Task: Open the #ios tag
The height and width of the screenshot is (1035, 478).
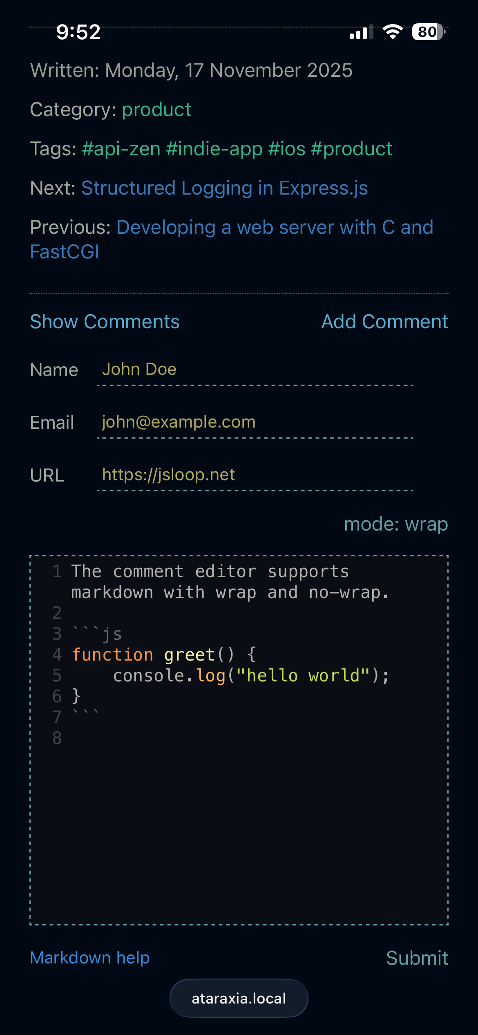Action: 286,149
